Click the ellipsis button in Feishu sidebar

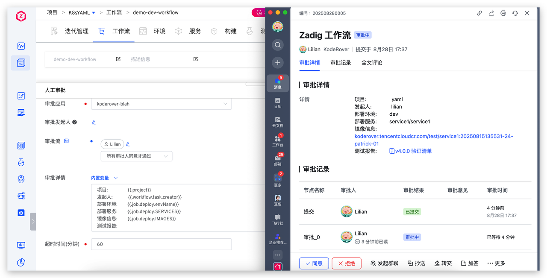tap(278, 255)
